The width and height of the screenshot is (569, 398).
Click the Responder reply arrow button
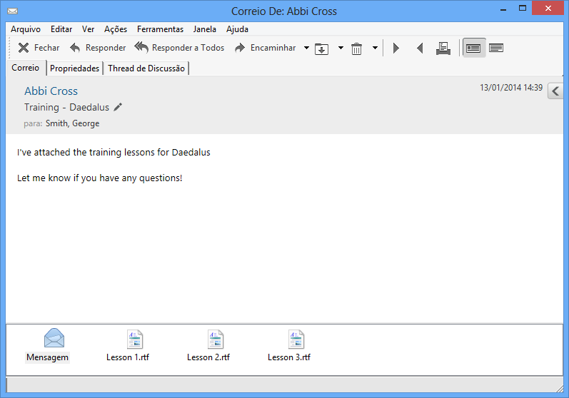click(98, 48)
